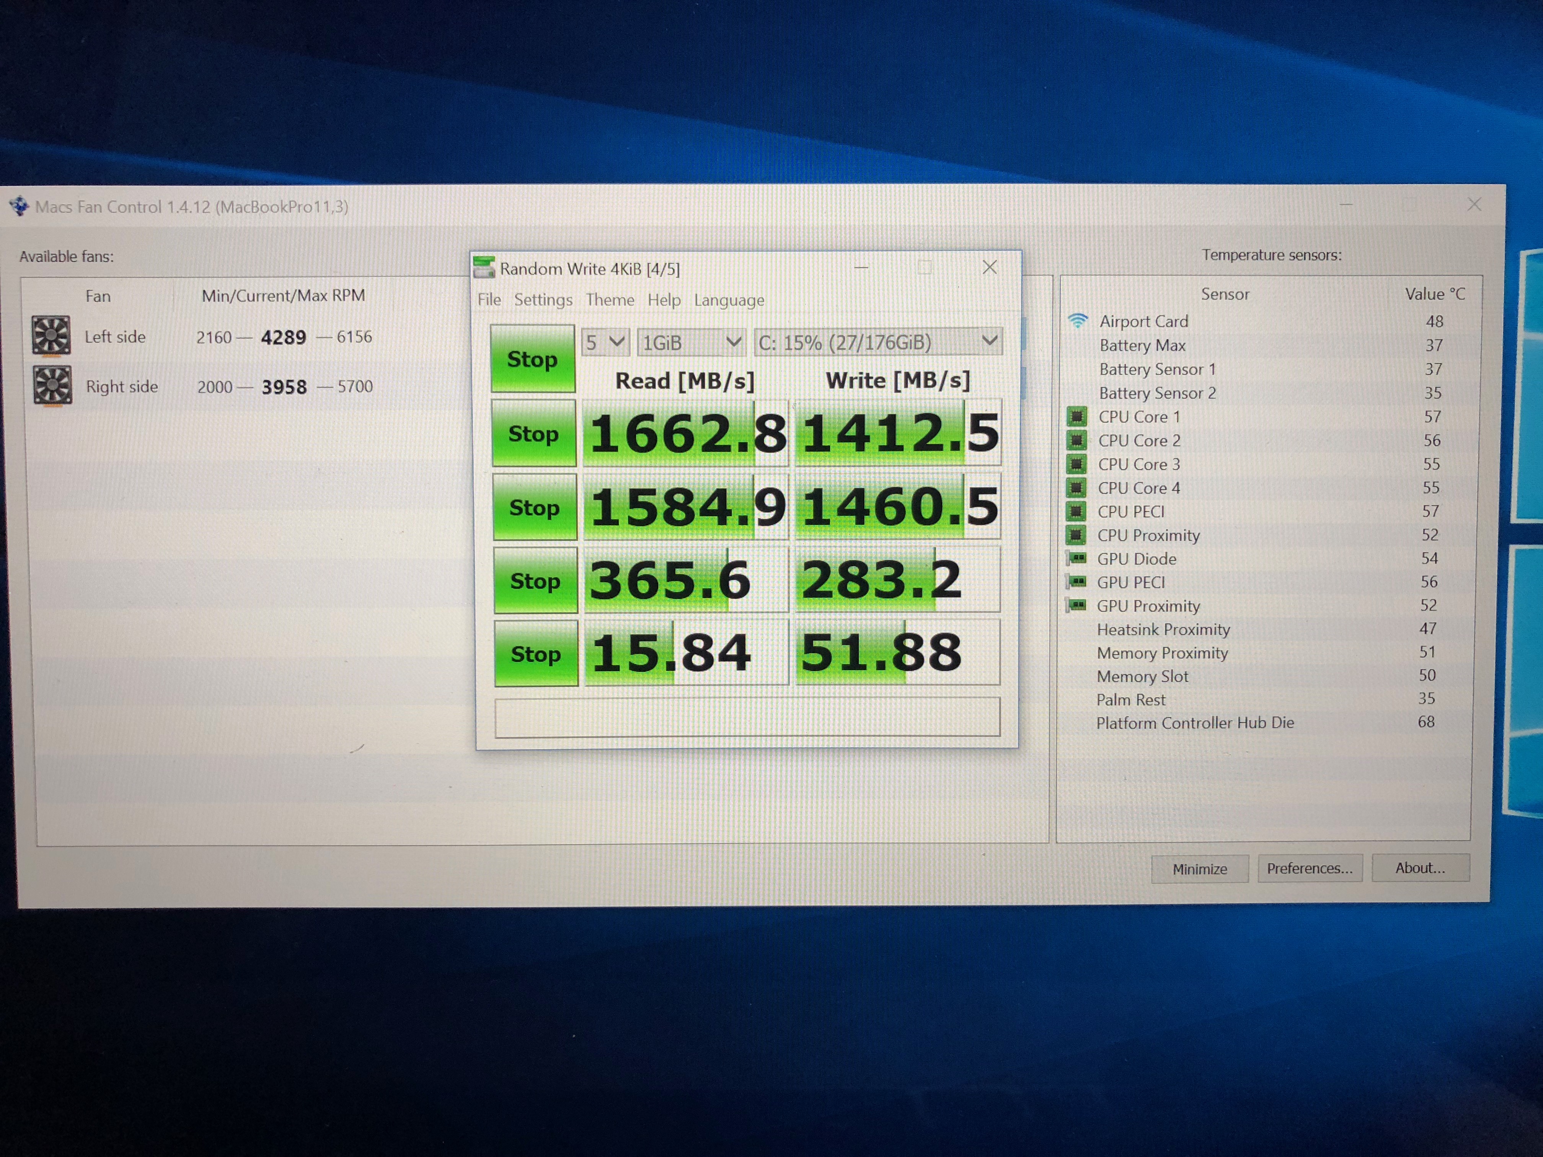Click the Sensor column header
This screenshot has width=1543, height=1157.
[x=1225, y=294]
